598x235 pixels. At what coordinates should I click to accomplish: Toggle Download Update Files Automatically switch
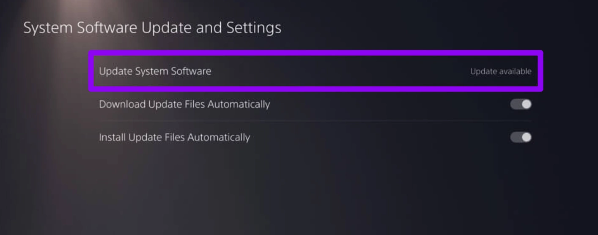(x=521, y=104)
